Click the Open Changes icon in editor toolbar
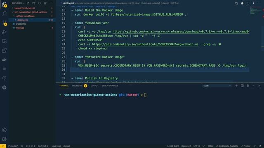Screen dimensions: 264x148 click(x=236, y=3)
